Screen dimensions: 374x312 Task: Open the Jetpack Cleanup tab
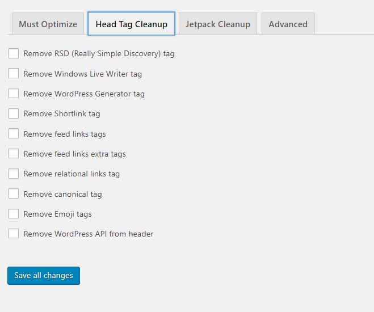point(217,24)
